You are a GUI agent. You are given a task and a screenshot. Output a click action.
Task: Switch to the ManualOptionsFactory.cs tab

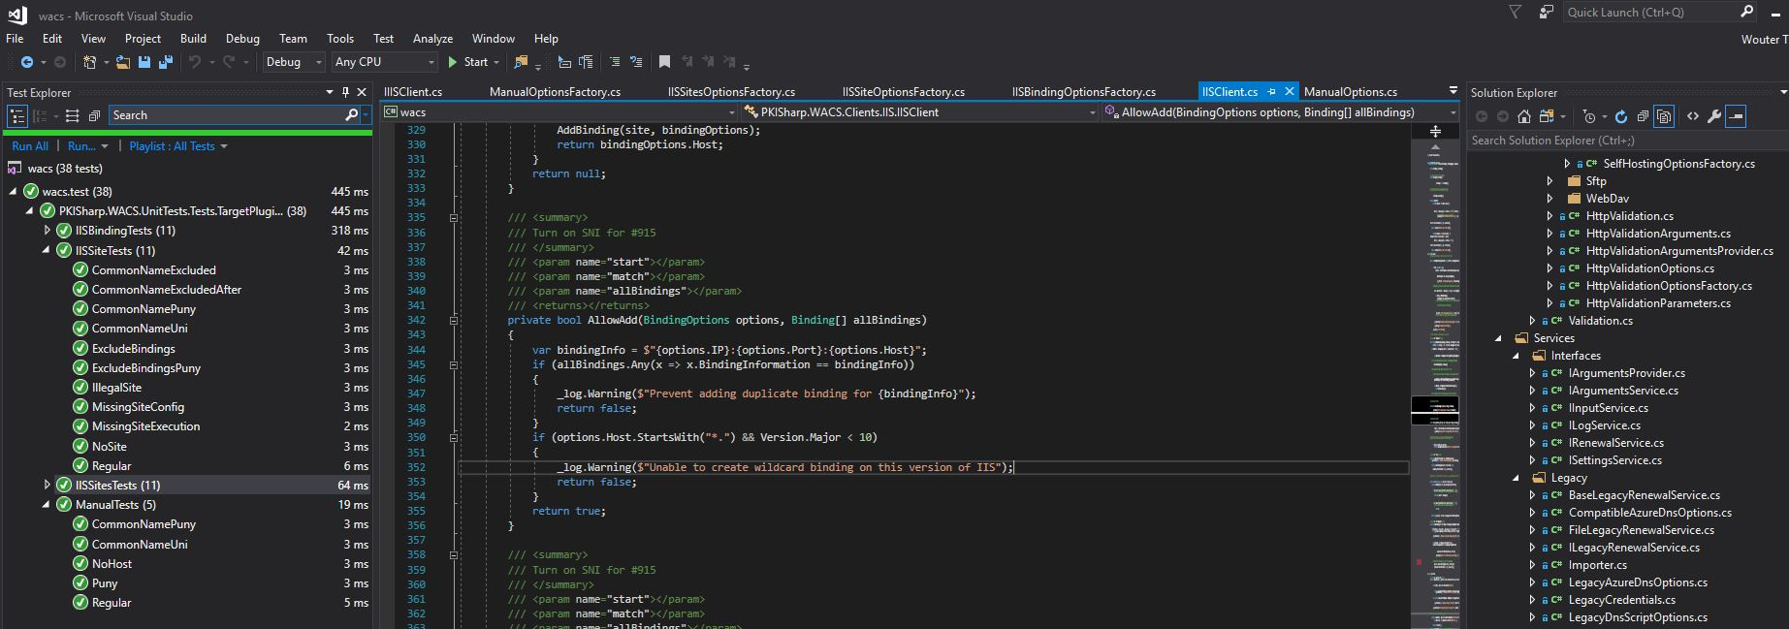(555, 92)
